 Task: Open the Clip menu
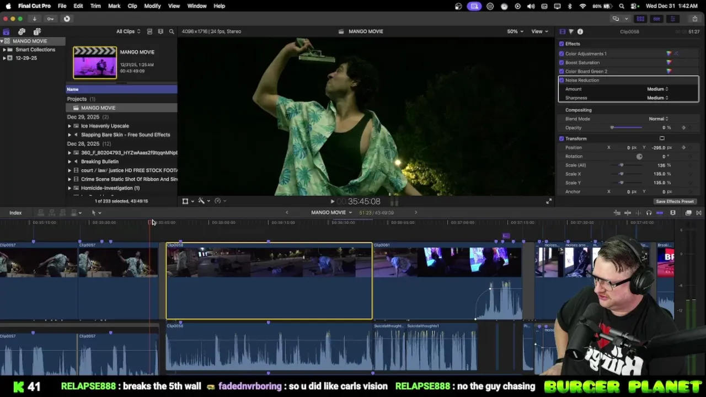[x=132, y=6]
